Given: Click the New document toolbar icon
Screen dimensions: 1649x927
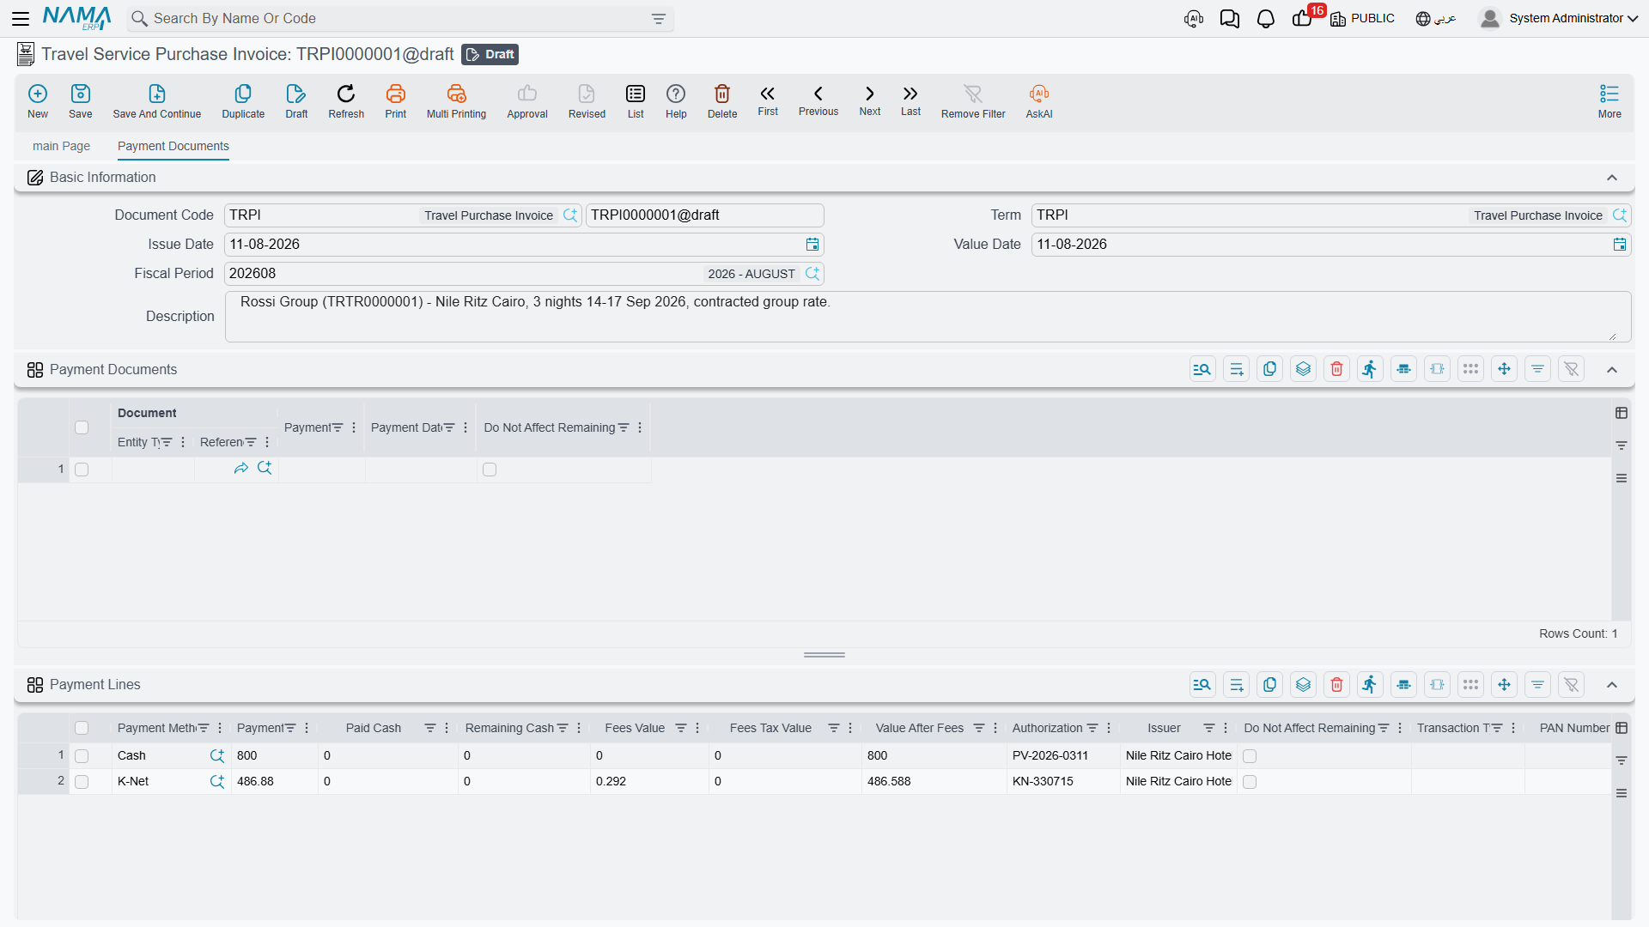Looking at the screenshot, I should tap(38, 101).
